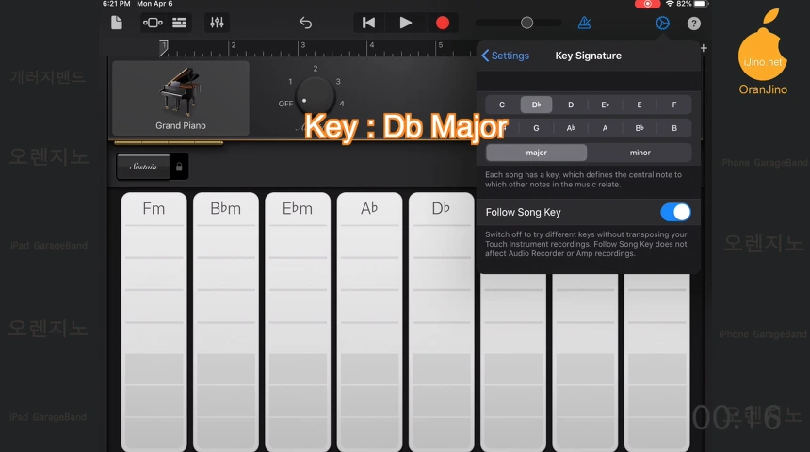Screen dimensions: 810x452
Task: Select the Bb key
Action: (640, 128)
